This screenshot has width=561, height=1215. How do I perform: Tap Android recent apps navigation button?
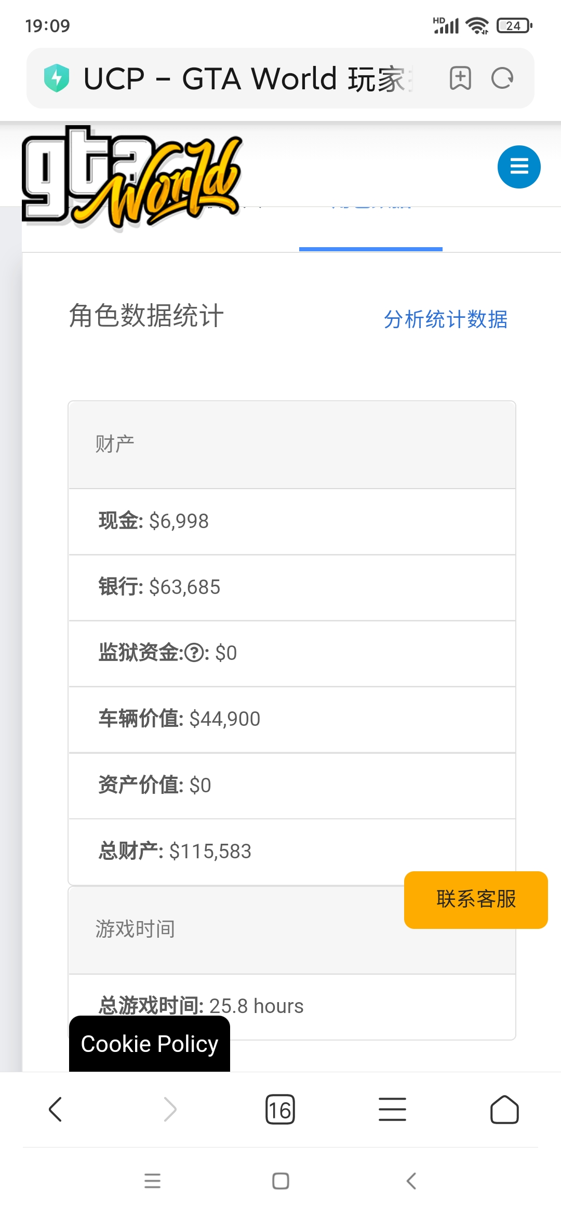(152, 1181)
